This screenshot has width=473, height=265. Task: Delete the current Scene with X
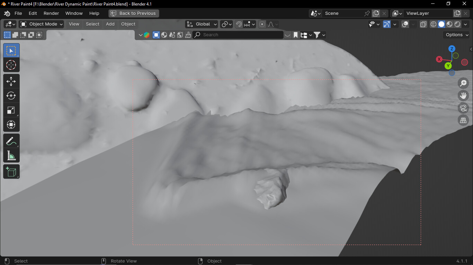[x=384, y=13]
